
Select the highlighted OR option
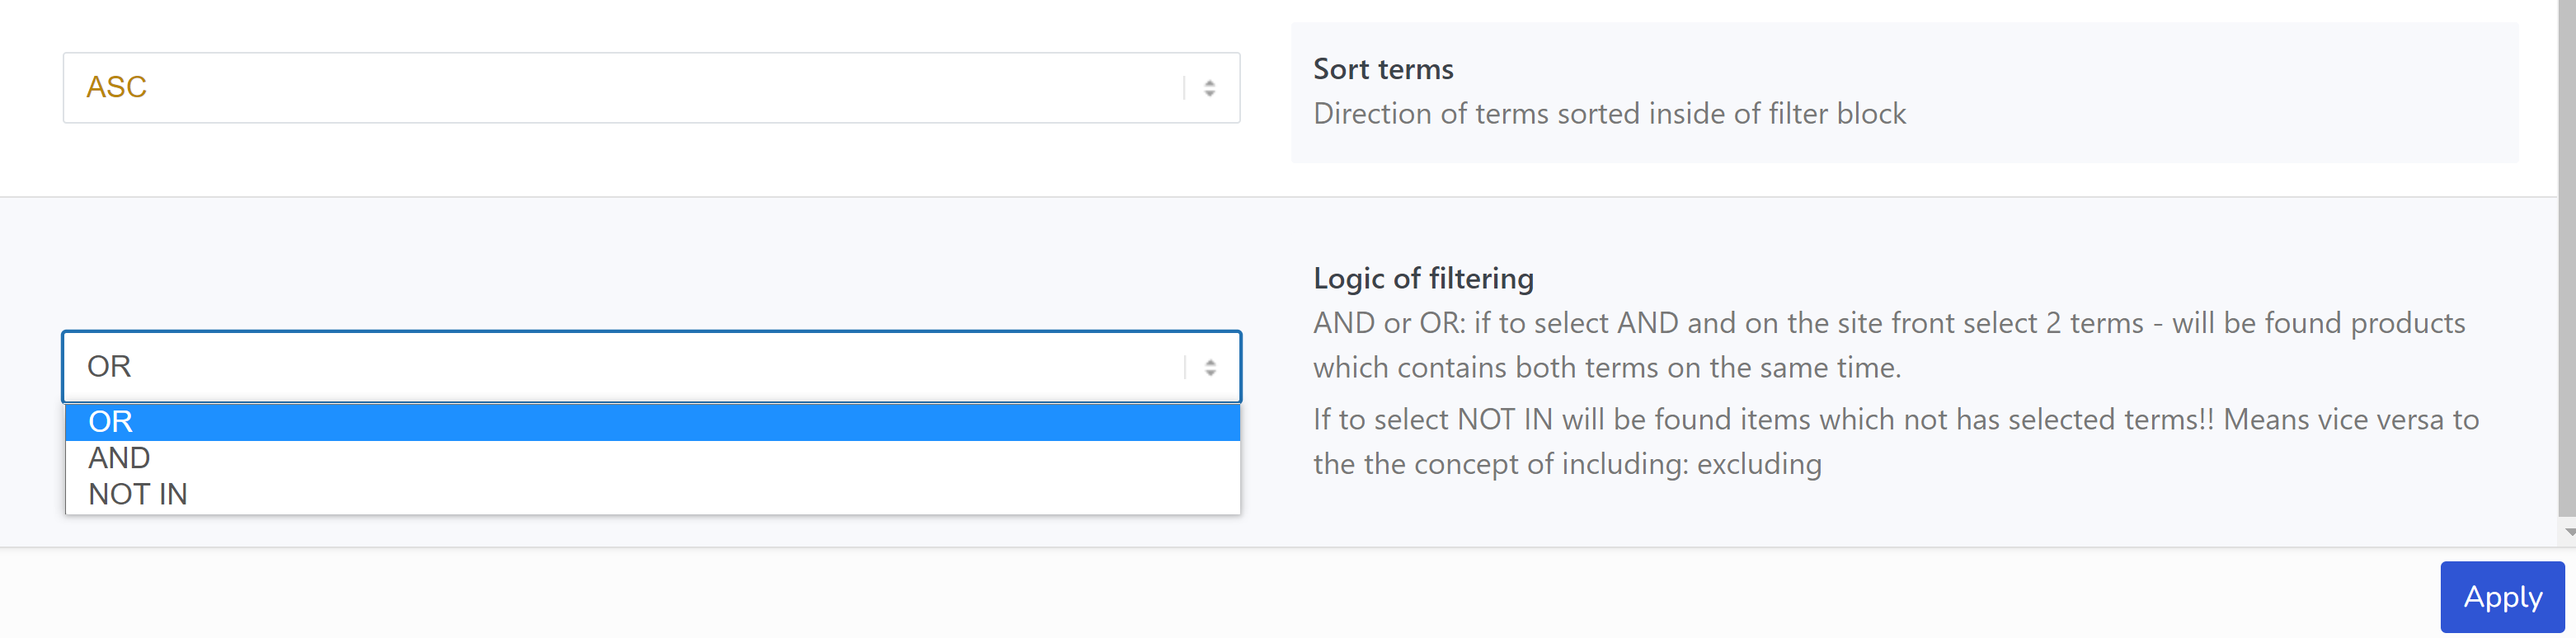coord(650,422)
